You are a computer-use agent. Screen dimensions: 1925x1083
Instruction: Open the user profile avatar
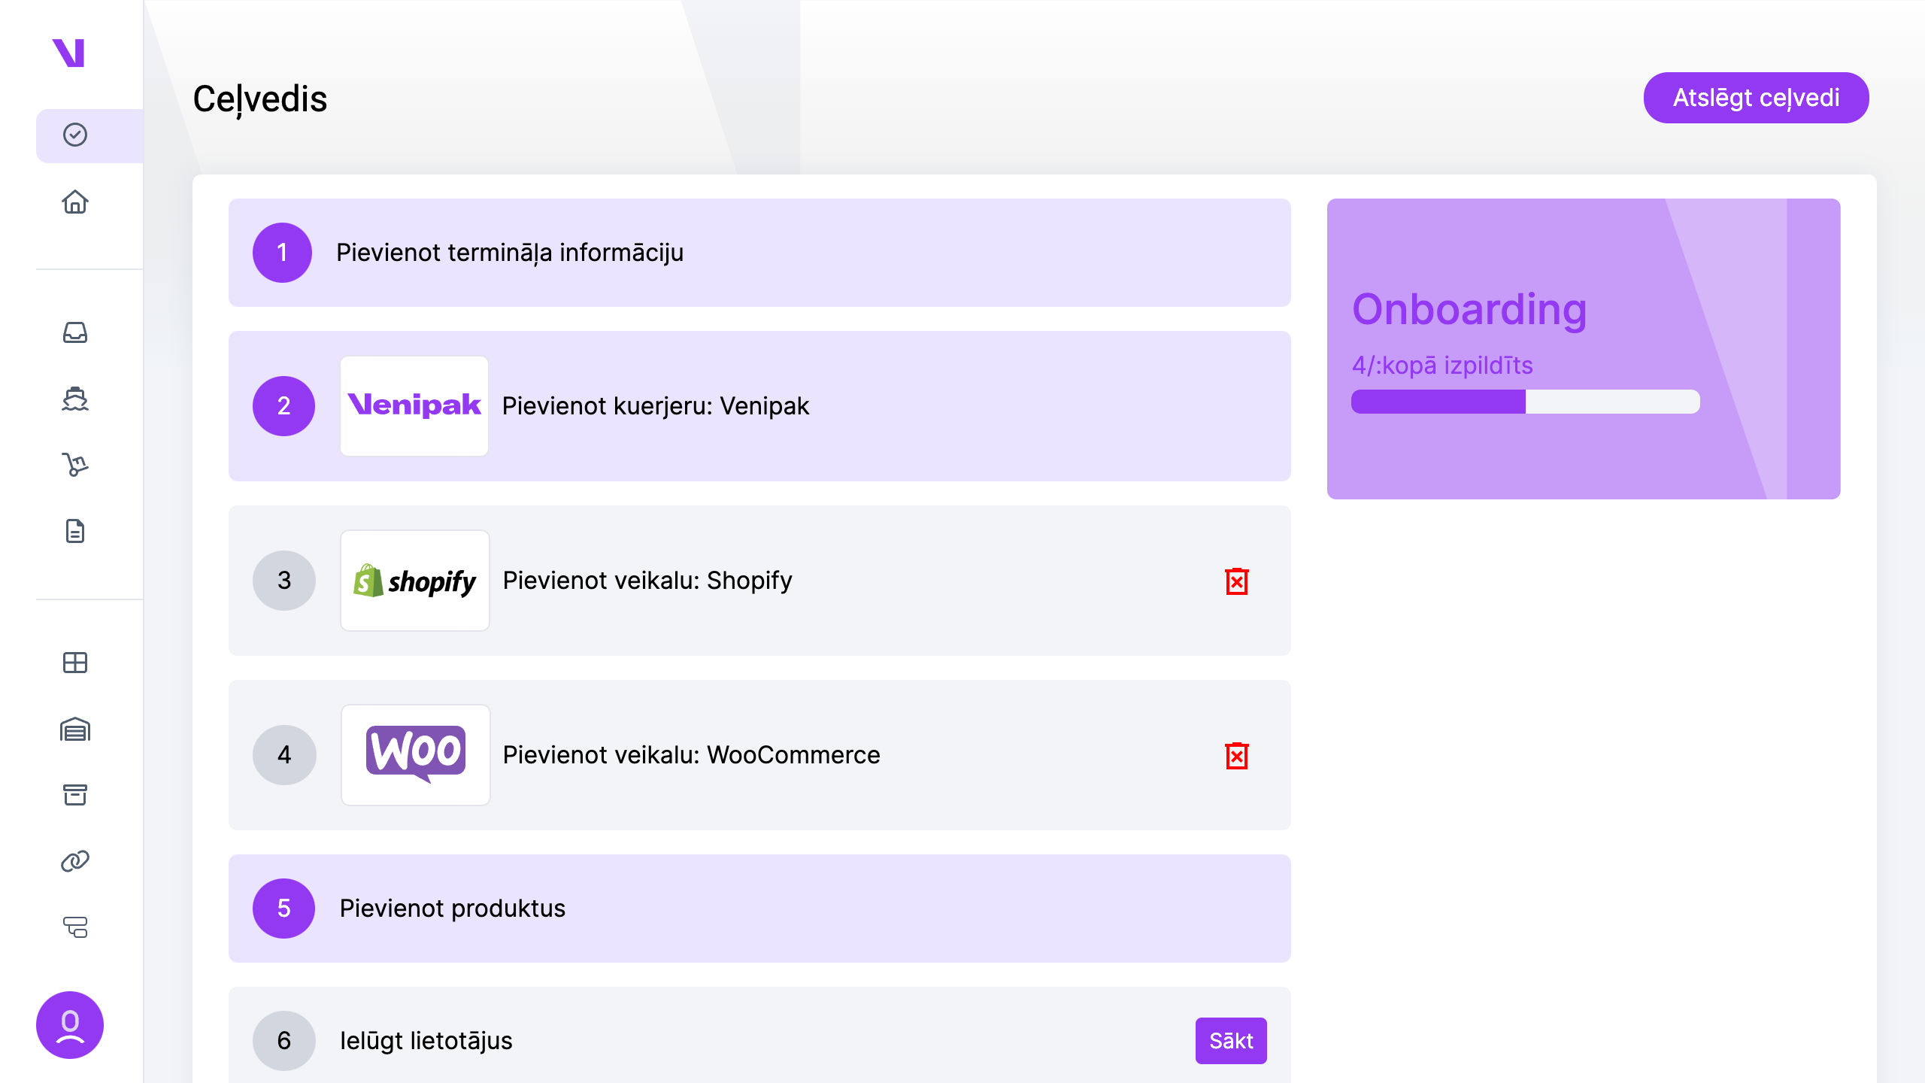(x=70, y=1025)
